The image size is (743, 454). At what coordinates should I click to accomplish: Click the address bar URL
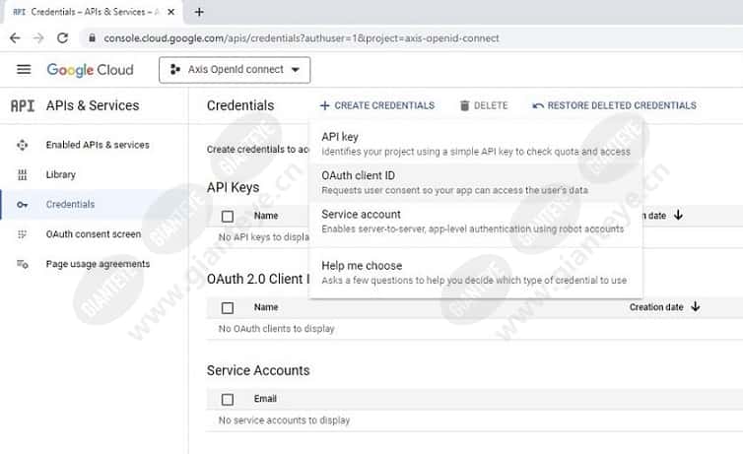click(302, 38)
